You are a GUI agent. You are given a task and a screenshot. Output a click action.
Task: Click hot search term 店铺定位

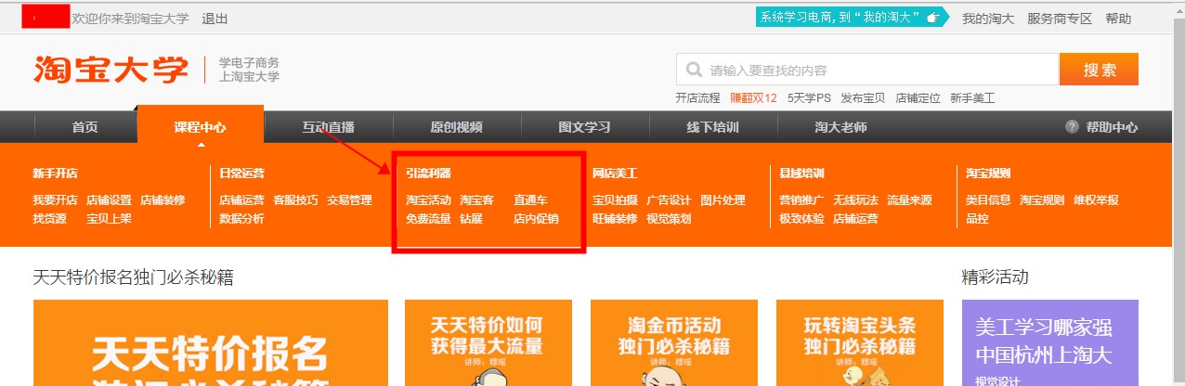click(918, 97)
